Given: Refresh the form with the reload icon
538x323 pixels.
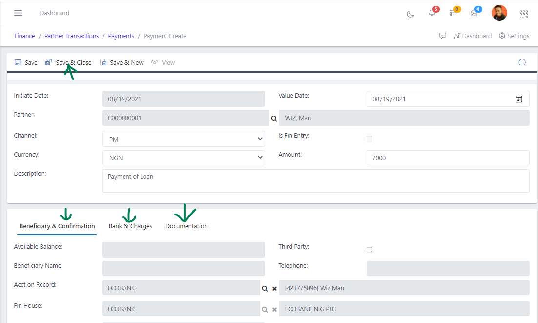Looking at the screenshot, I should [522, 62].
